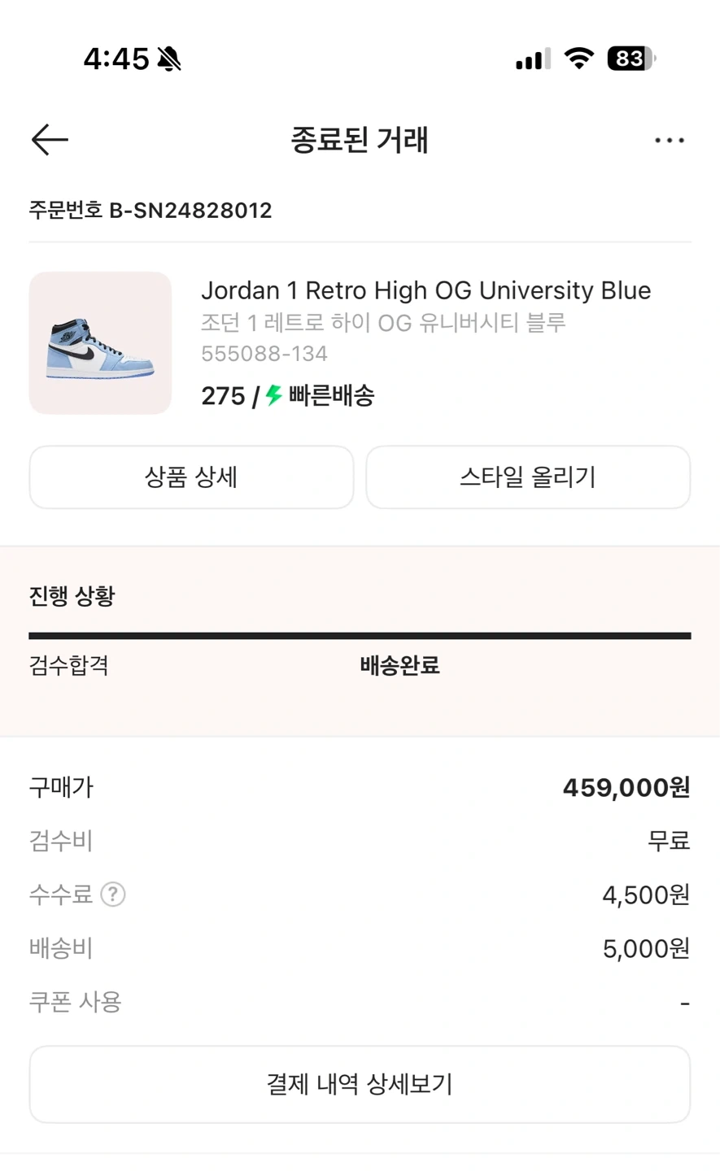Tap the black progress bar
Viewport: 720px width, 1171px height.
point(360,636)
